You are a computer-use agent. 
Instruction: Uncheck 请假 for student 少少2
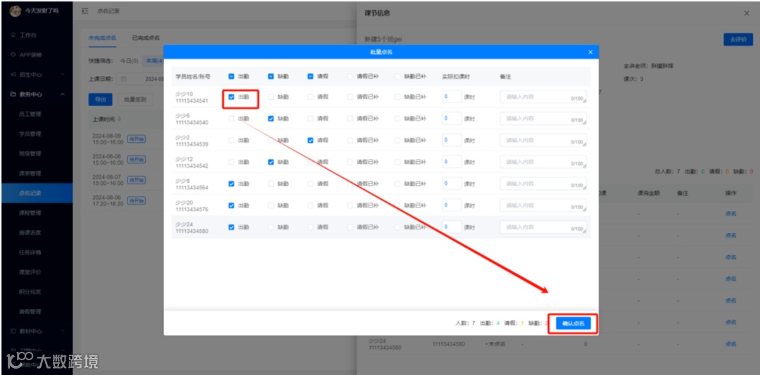pos(310,141)
